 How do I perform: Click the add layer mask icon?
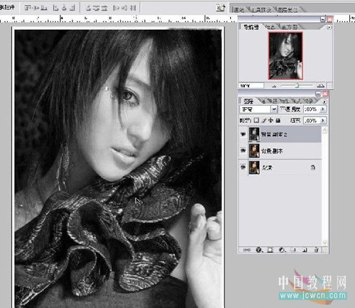pyautogui.click(x=270, y=250)
